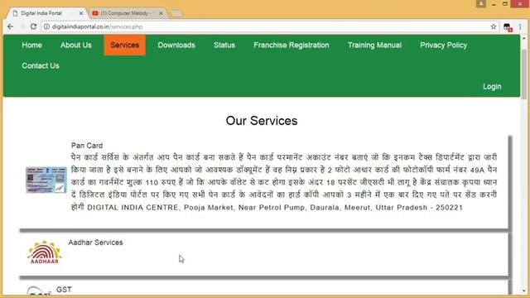Go to the Downloads page
This screenshot has height=298, width=530.
tap(176, 46)
